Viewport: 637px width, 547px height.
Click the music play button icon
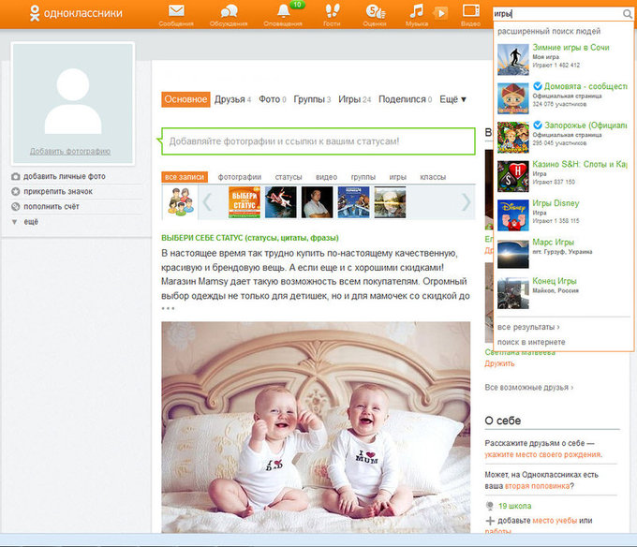pos(441,13)
